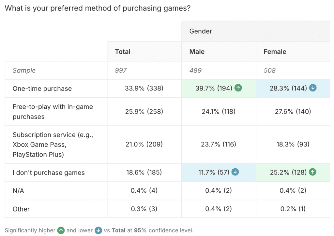Click the blue-highlighted 11.7% (57) cell

(x=213, y=172)
